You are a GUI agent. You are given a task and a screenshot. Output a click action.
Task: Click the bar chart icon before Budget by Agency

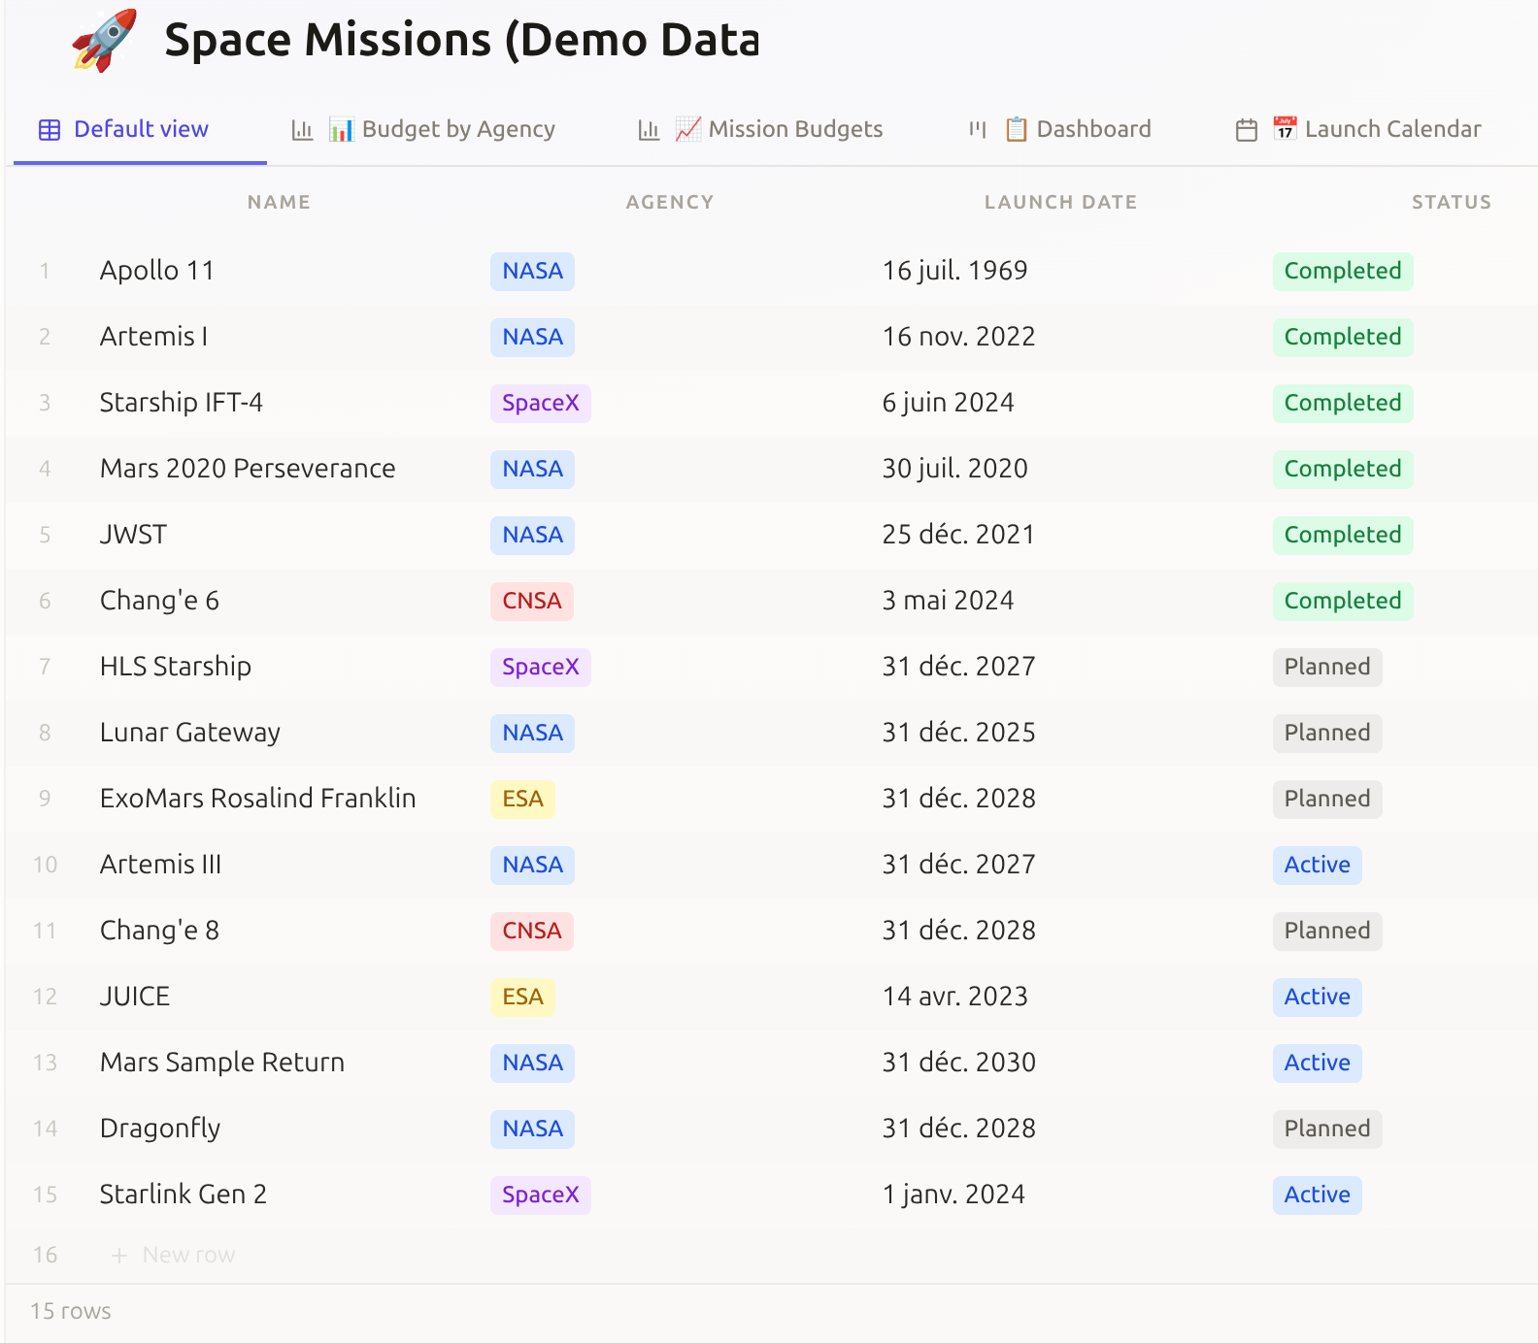[x=302, y=130]
